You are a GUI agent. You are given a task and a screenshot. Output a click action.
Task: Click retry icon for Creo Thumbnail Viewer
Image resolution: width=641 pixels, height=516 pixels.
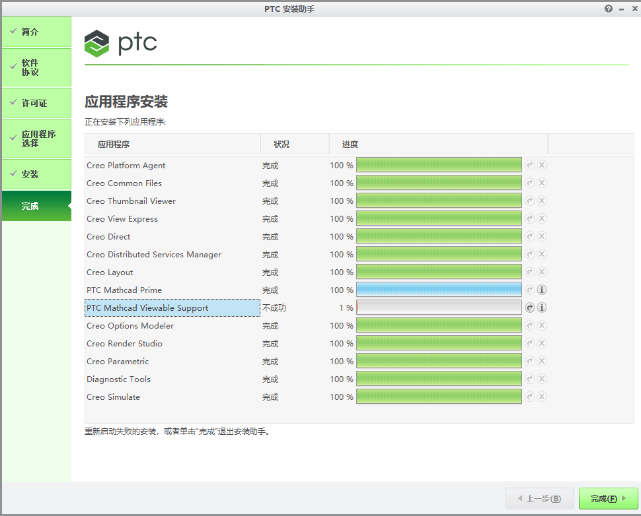pyautogui.click(x=530, y=201)
